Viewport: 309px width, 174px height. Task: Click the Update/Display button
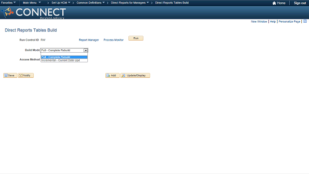click(135, 75)
